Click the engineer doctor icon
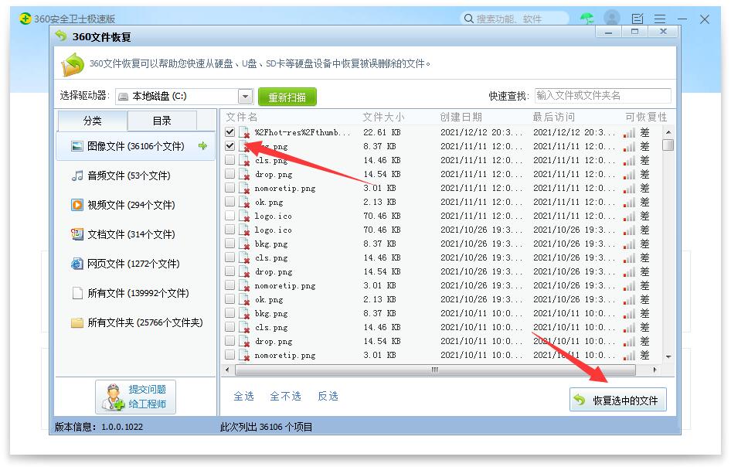 pos(112,397)
